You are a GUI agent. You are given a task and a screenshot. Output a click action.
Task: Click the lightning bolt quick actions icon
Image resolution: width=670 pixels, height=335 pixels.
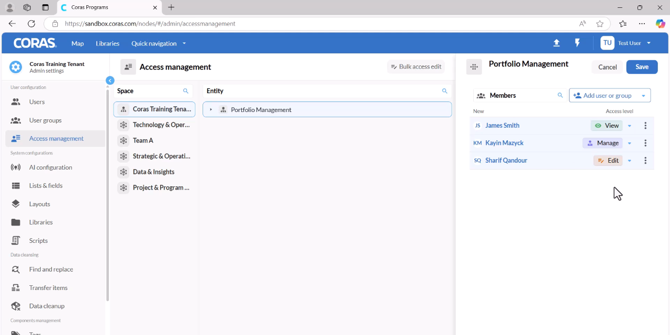pos(577,43)
